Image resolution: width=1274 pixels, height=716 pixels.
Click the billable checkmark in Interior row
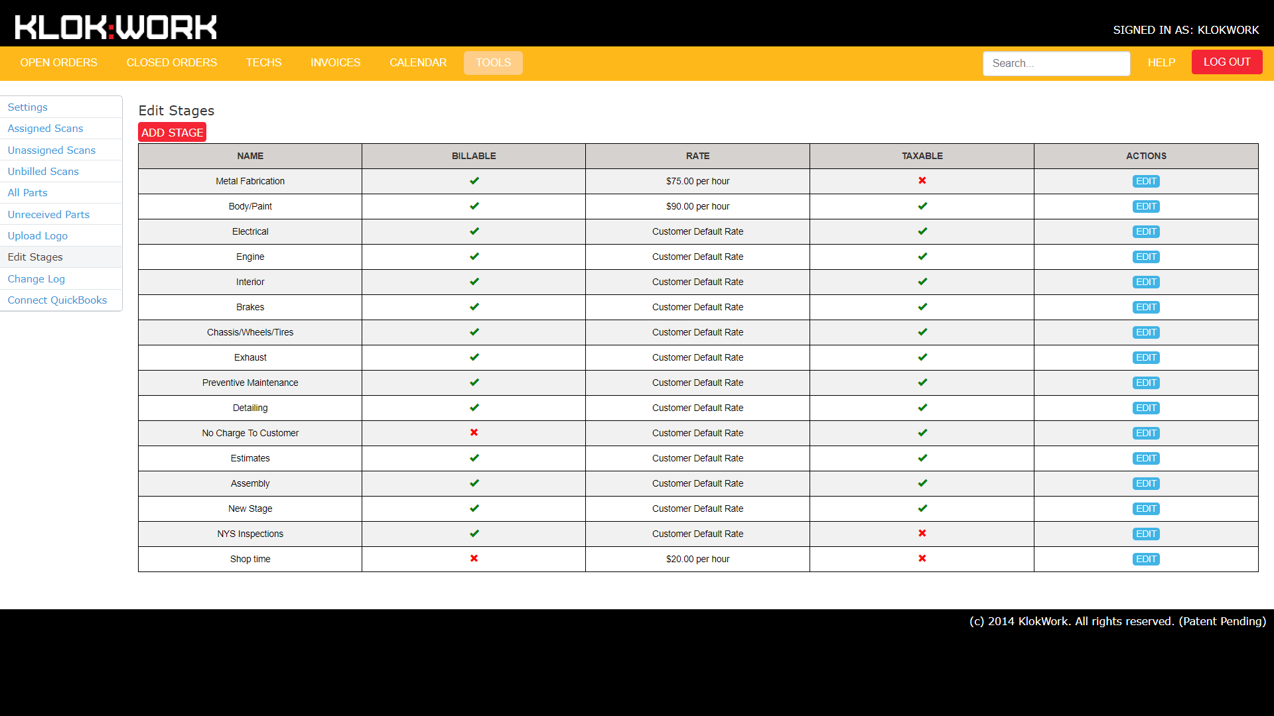pos(474,281)
